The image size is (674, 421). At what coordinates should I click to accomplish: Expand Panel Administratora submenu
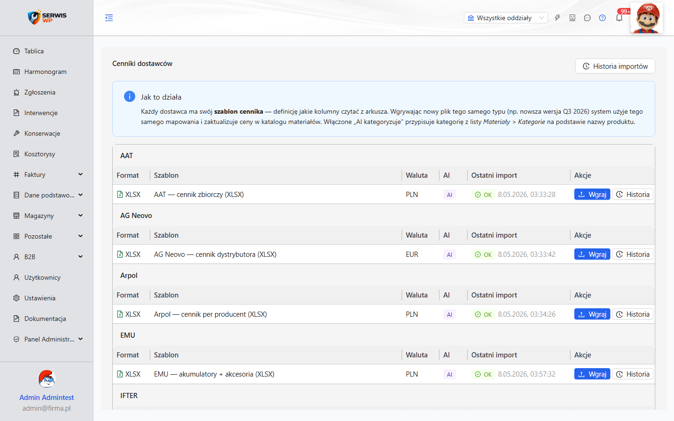click(47, 339)
